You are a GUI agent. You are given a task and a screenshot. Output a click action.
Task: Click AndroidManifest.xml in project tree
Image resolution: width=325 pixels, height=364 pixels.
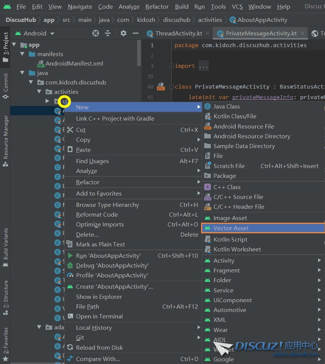(74, 64)
